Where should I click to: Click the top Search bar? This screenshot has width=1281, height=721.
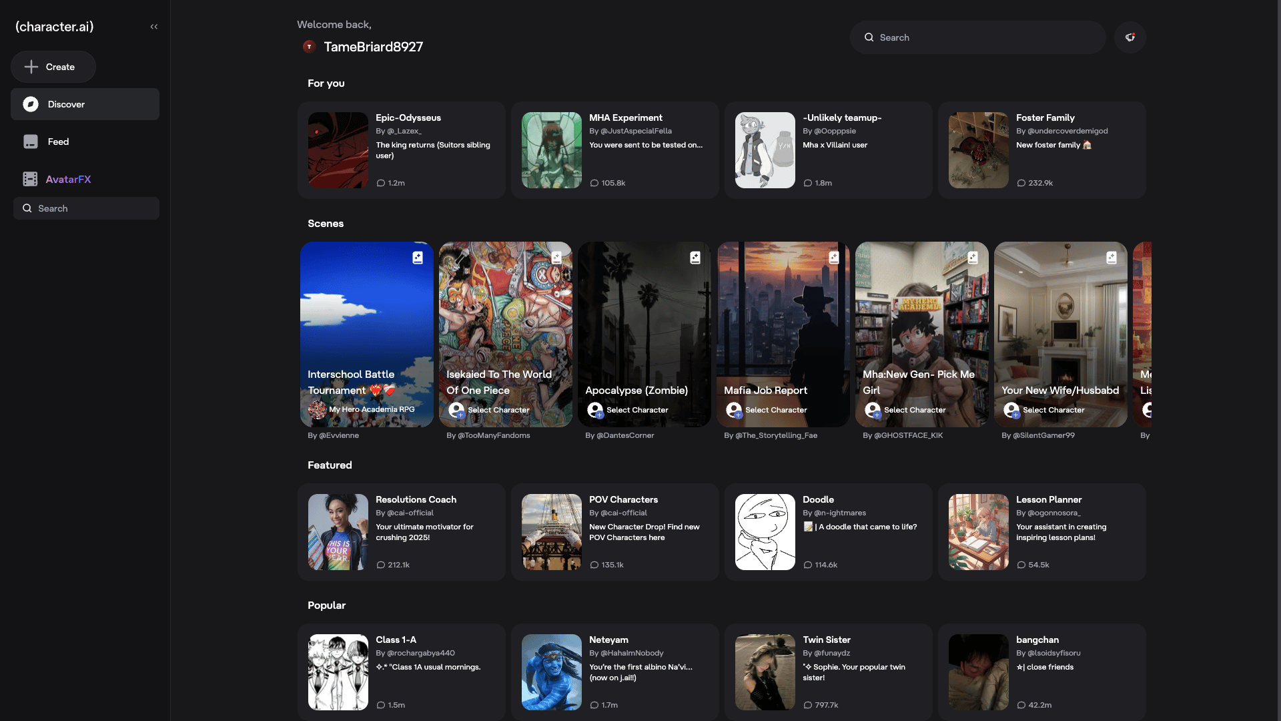pos(977,37)
